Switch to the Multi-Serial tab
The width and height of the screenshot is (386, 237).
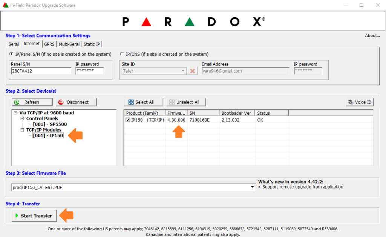69,44
